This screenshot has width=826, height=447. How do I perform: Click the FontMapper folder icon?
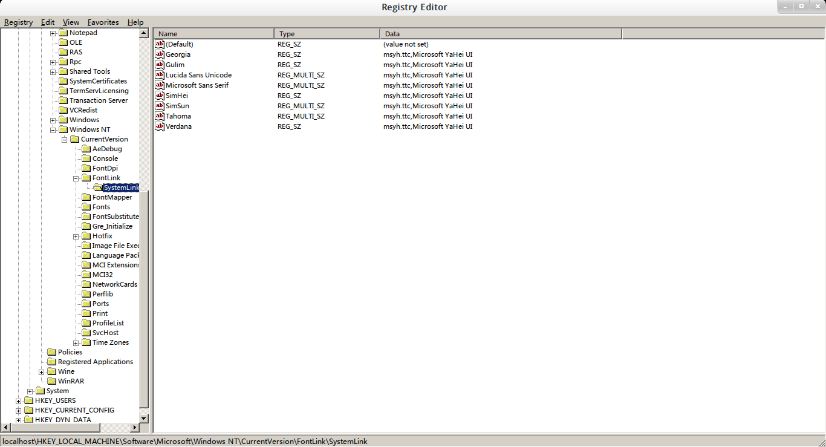86,197
